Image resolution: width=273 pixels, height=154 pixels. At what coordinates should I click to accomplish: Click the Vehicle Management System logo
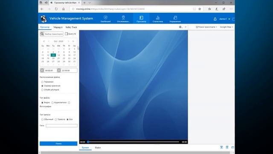(x=44, y=19)
